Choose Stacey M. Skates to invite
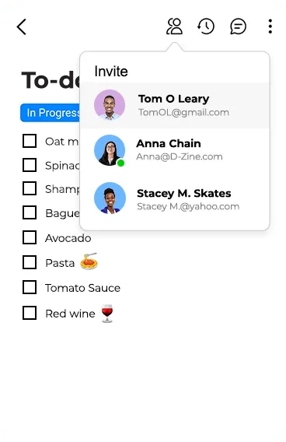The width and height of the screenshot is (286, 442). click(175, 198)
